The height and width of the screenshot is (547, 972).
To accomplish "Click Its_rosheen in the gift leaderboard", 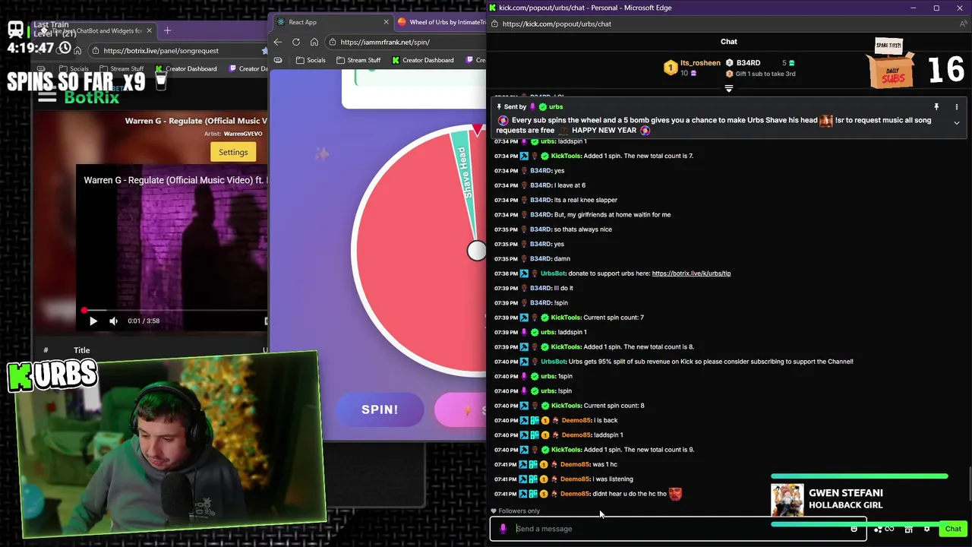I will [700, 63].
